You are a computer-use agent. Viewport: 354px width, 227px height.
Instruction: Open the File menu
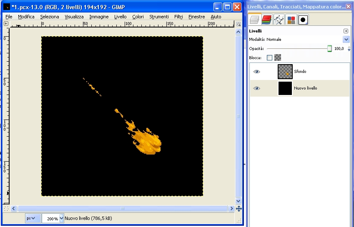[x=9, y=17]
